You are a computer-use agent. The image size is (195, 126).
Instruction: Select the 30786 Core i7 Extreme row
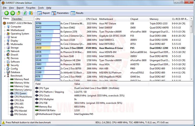coord(112,23)
